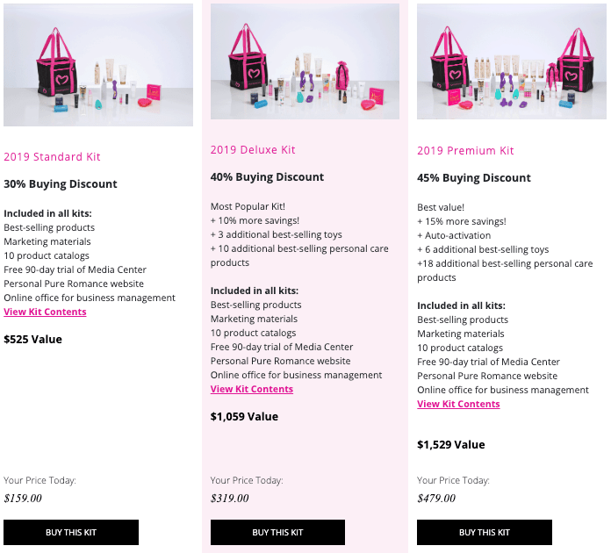The image size is (611, 553).
Task: Click the 2019 Standard Kit title
Action: point(52,156)
